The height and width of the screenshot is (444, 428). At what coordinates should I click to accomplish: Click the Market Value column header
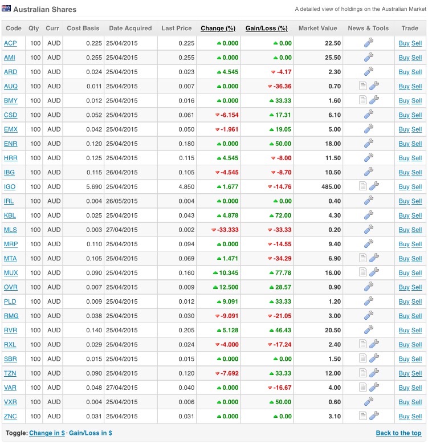point(317,28)
